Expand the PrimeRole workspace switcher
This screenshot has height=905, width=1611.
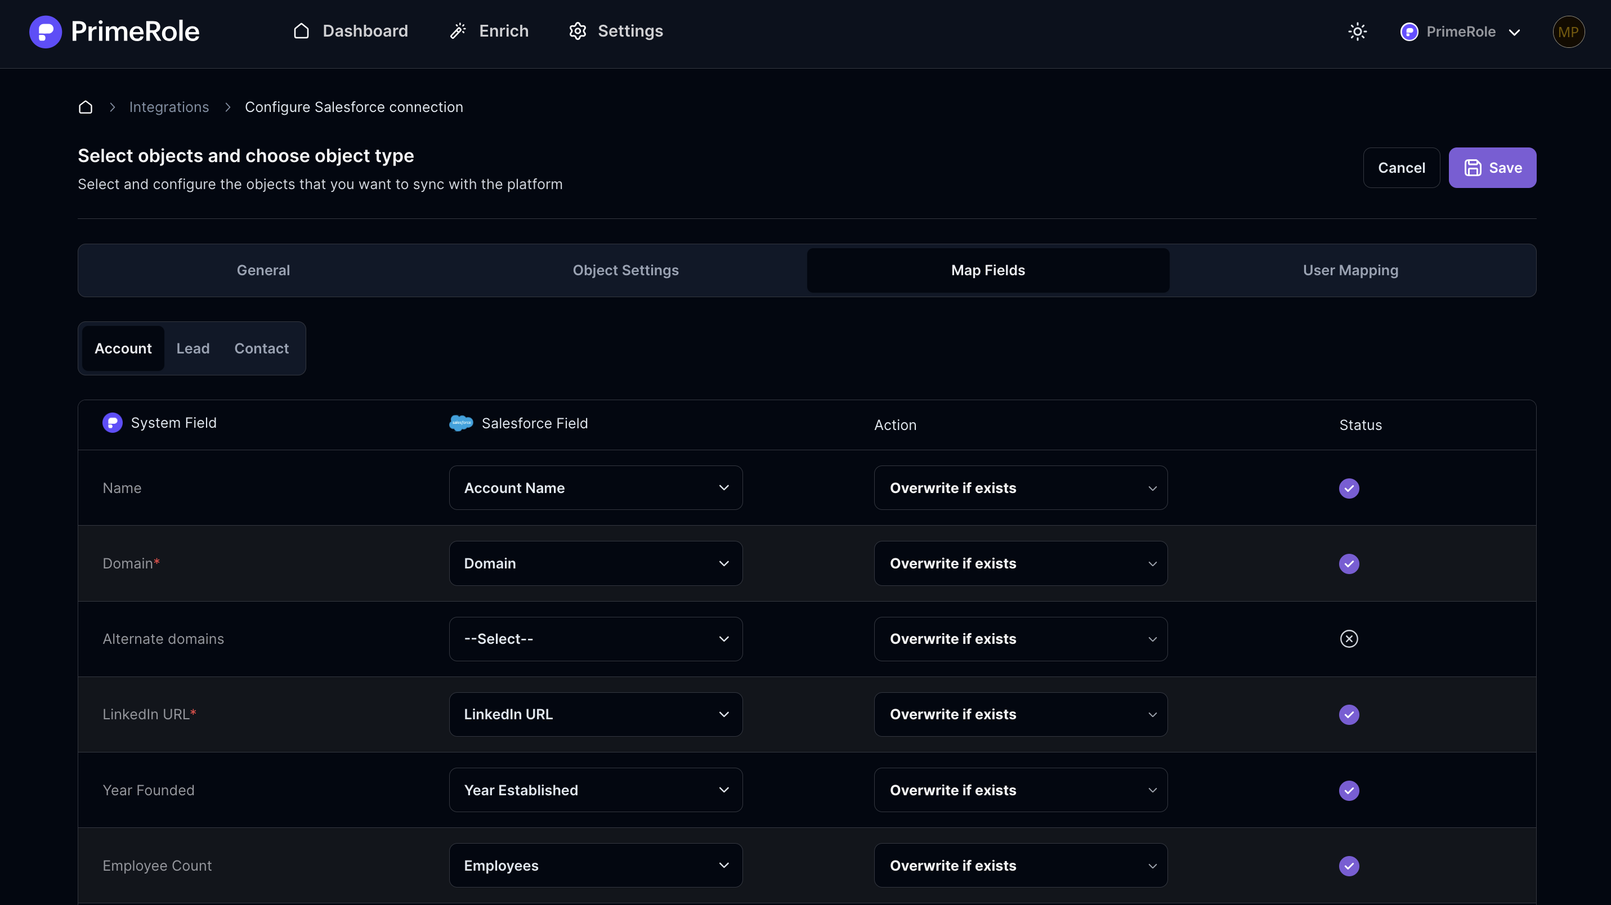click(x=1460, y=32)
